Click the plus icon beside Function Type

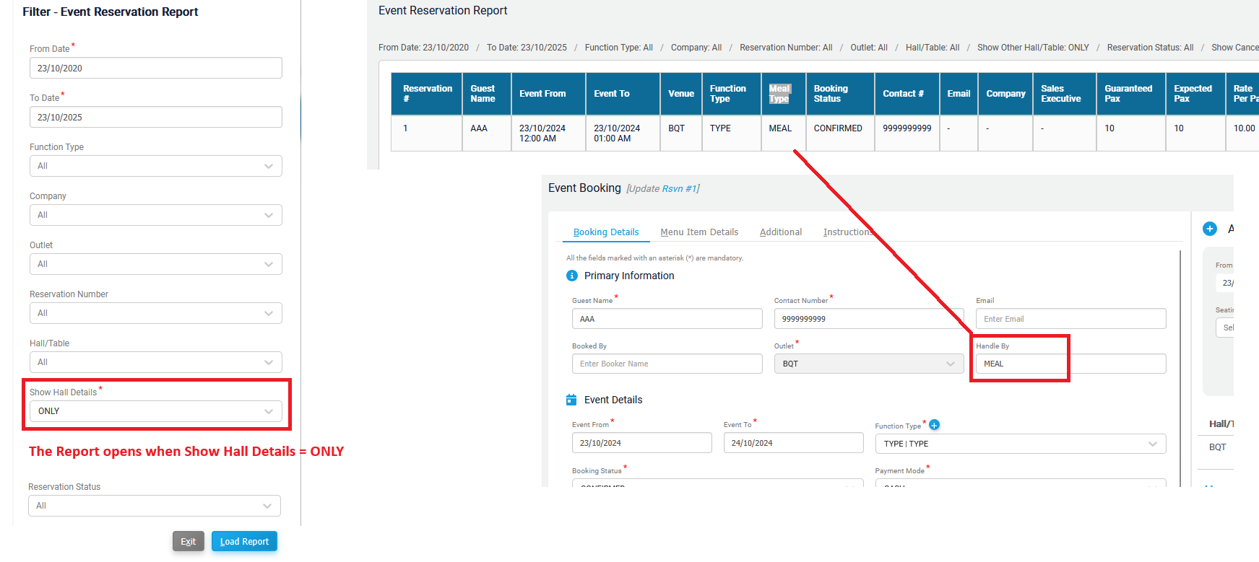tap(934, 425)
